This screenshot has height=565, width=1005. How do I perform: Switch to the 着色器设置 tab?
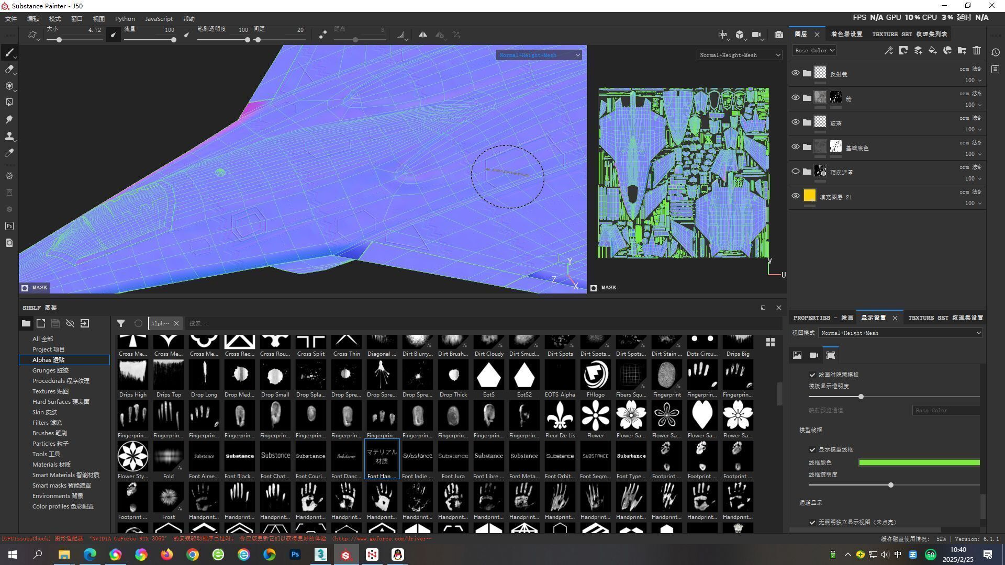(x=846, y=34)
